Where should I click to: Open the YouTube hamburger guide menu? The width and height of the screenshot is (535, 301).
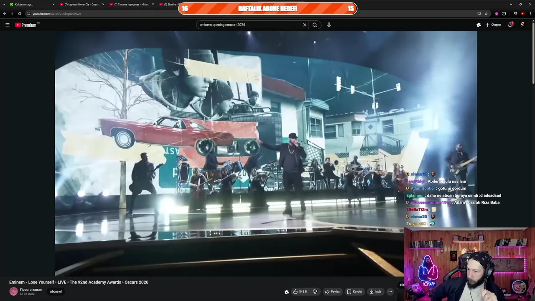7,25
